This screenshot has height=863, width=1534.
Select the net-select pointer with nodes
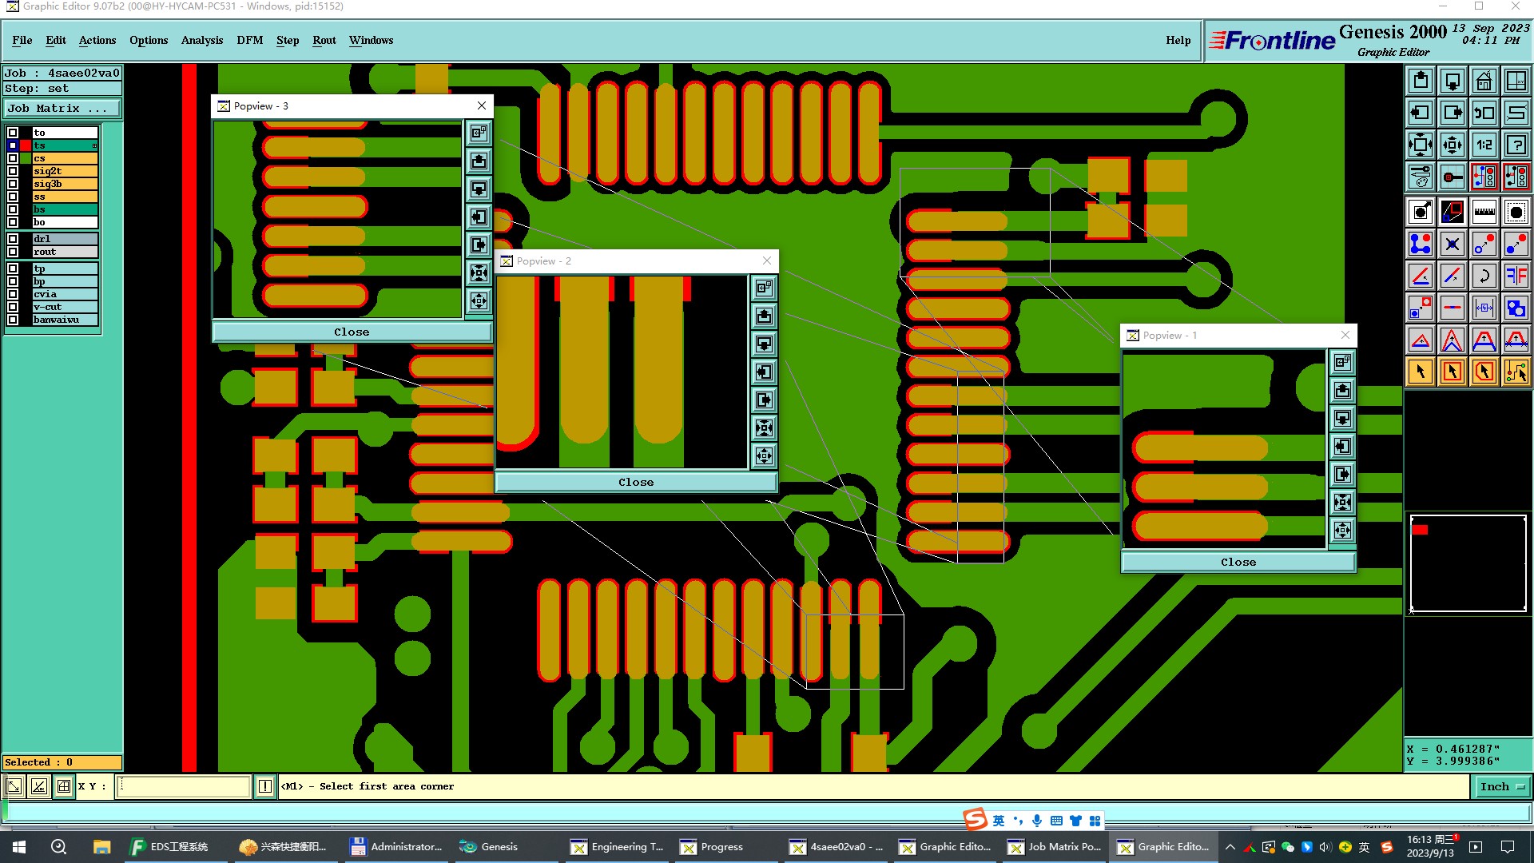pos(1516,372)
